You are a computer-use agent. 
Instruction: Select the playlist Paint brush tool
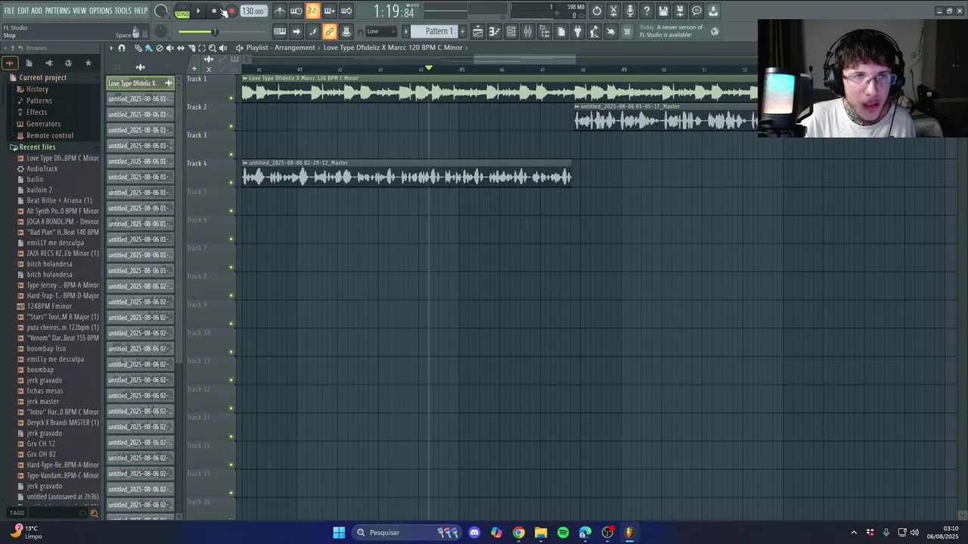(149, 48)
